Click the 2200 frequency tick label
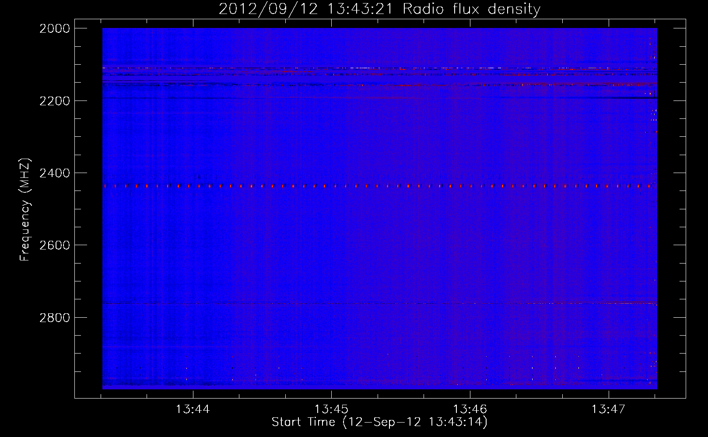The image size is (708, 437). [55, 101]
